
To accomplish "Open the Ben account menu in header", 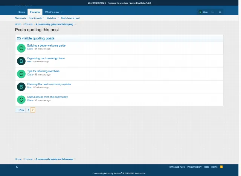I will 203,12.
